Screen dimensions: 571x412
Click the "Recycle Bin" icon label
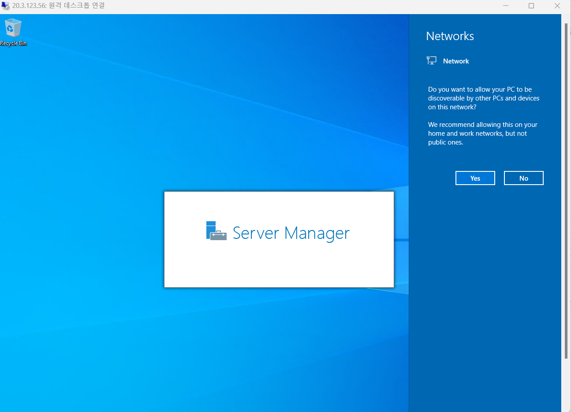coord(13,43)
